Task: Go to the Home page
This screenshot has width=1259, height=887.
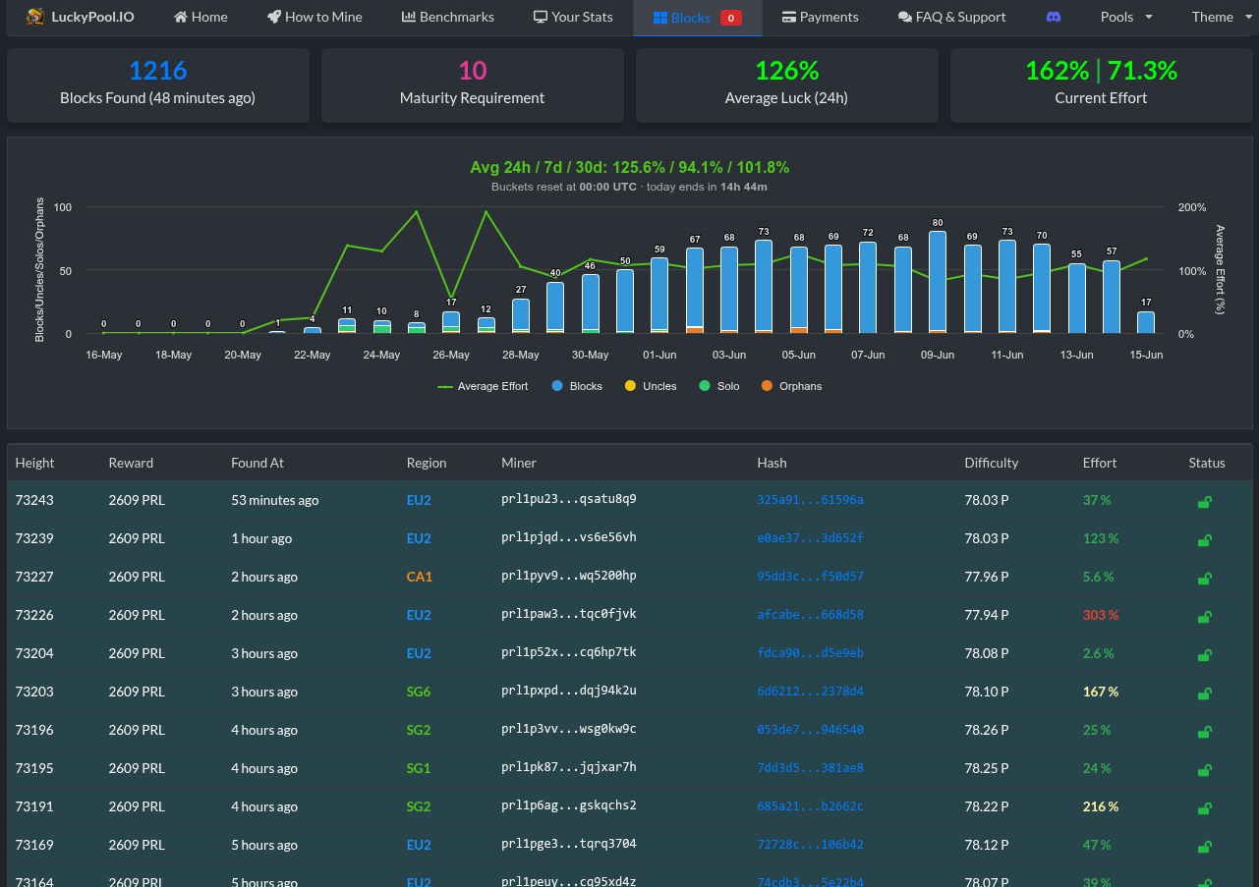Action: [200, 17]
